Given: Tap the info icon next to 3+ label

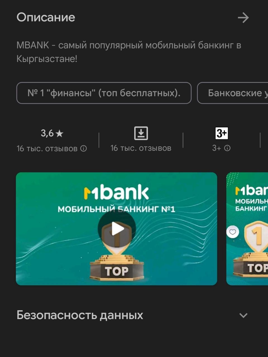Looking at the screenshot, I should 228,148.
